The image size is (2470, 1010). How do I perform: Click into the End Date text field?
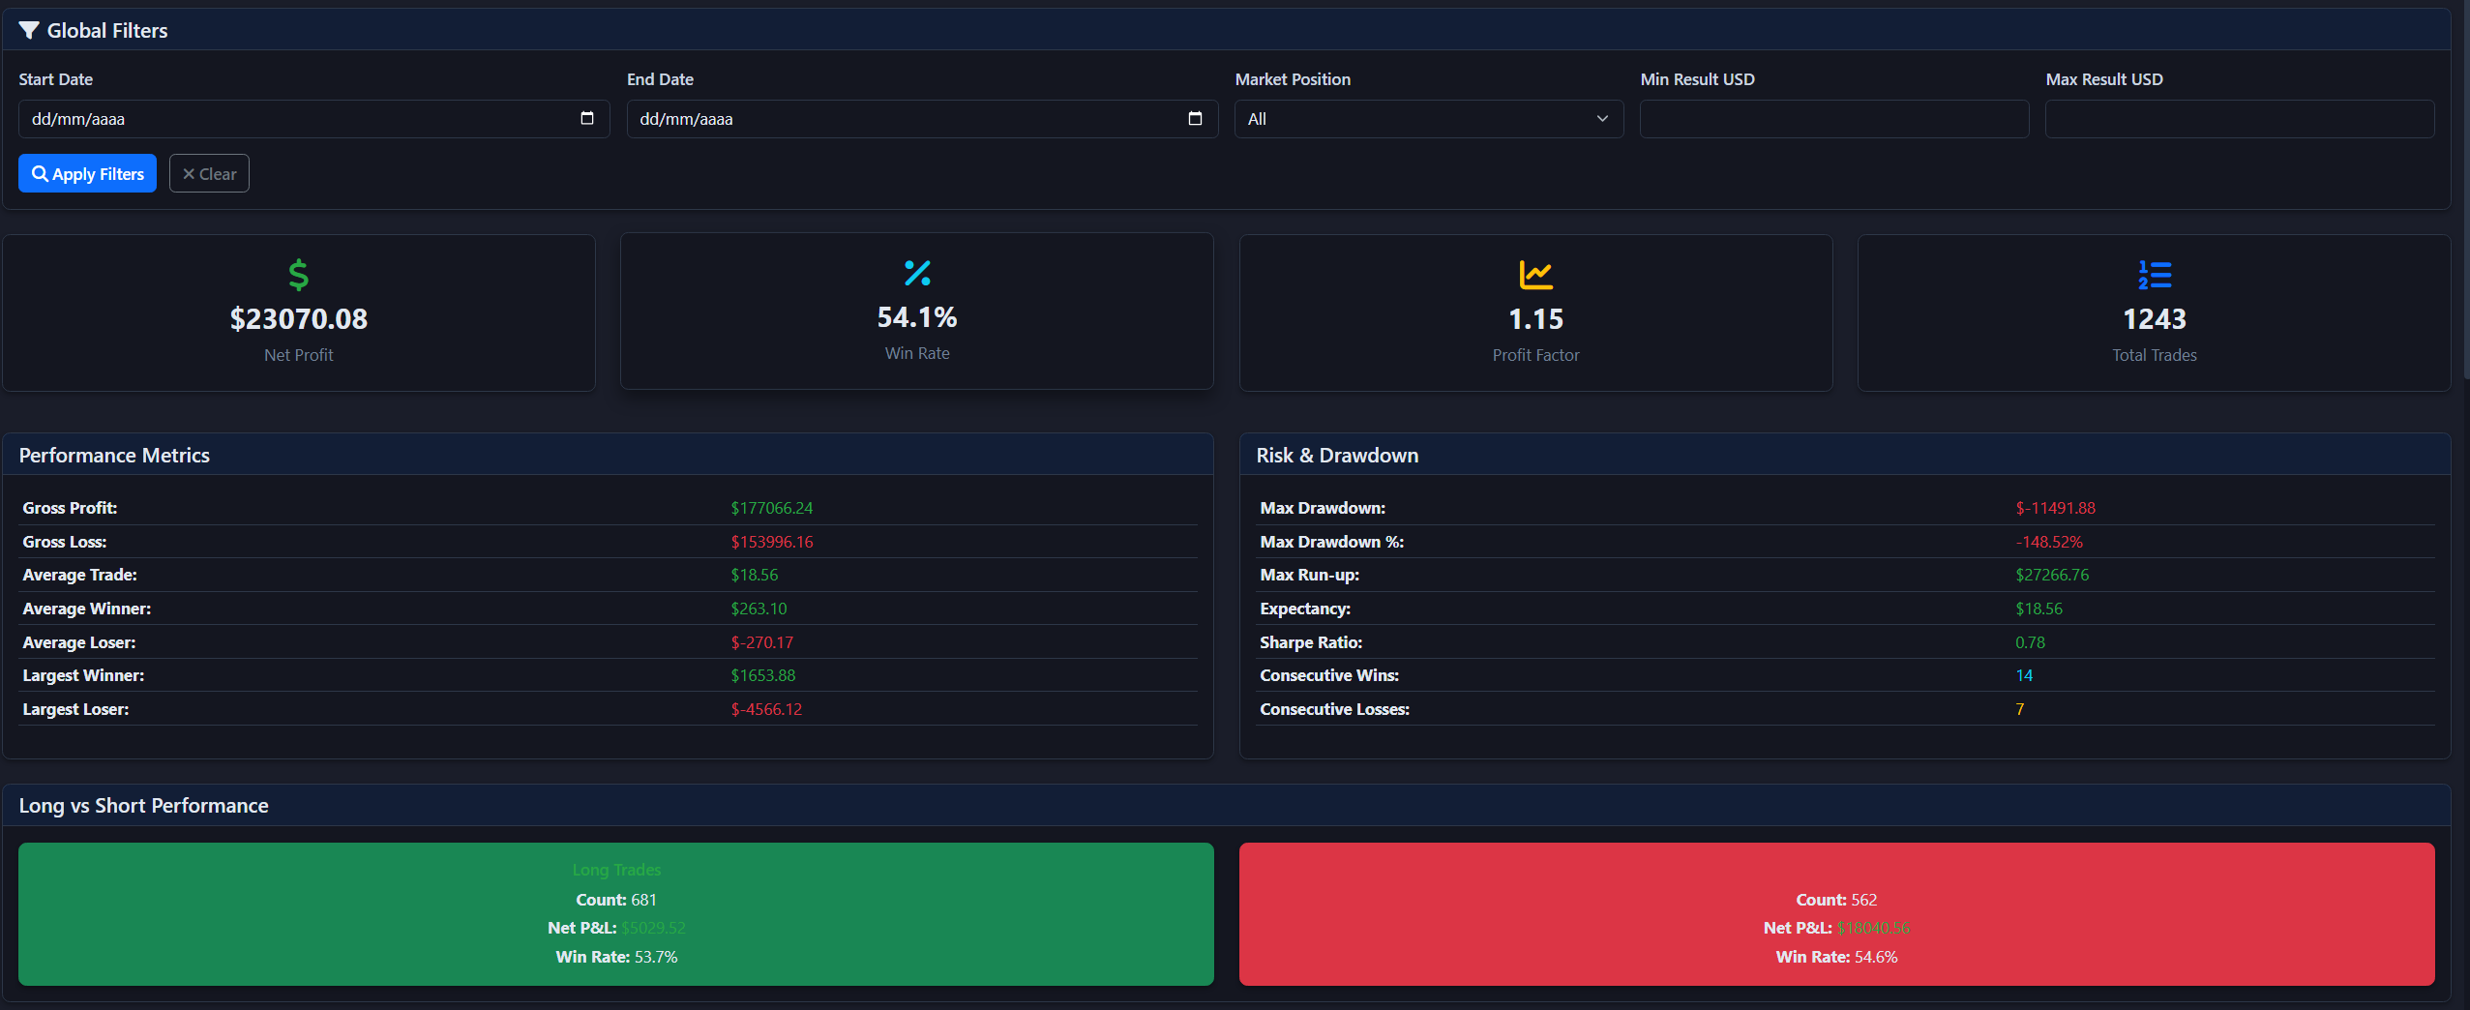(x=900, y=119)
